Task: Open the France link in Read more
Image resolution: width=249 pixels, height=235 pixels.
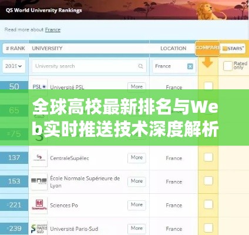Action: point(53,30)
